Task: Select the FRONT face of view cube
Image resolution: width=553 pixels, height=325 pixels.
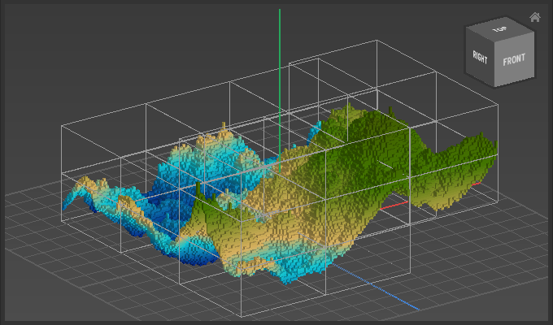Action: click(514, 61)
